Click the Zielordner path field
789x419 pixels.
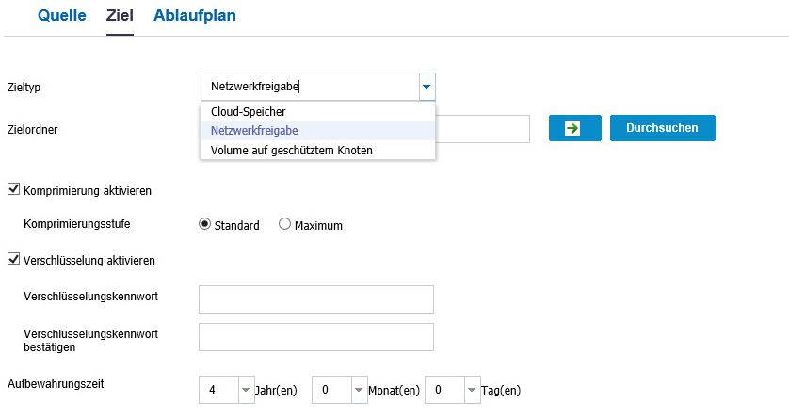[482, 129]
